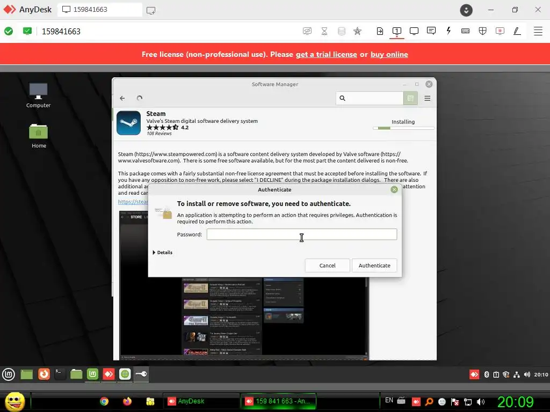Cancel the authentication dialog
This screenshot has height=412, width=550.
pos(327,266)
